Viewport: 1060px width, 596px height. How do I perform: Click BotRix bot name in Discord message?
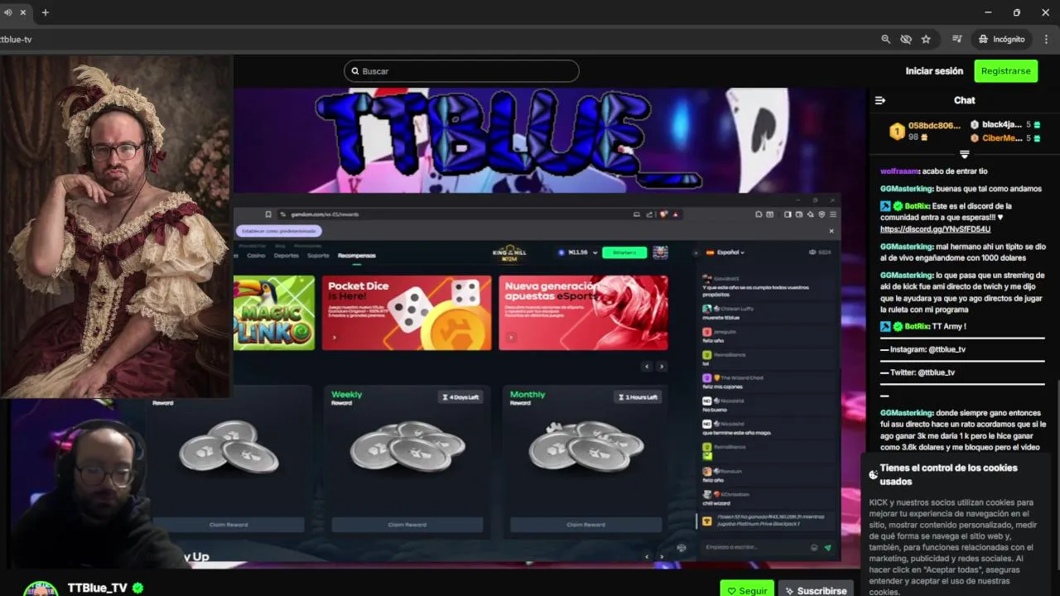(x=917, y=206)
